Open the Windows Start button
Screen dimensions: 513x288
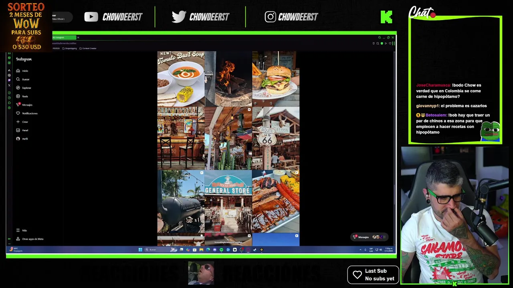point(140,250)
